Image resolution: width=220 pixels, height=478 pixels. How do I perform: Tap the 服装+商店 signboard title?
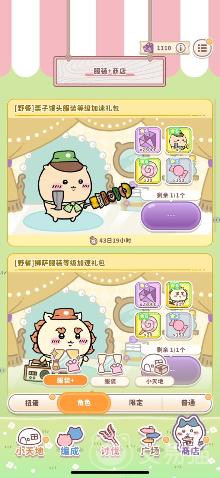(109, 71)
